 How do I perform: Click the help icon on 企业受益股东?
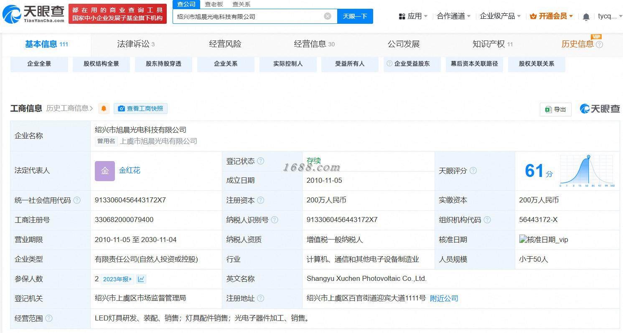(389, 64)
